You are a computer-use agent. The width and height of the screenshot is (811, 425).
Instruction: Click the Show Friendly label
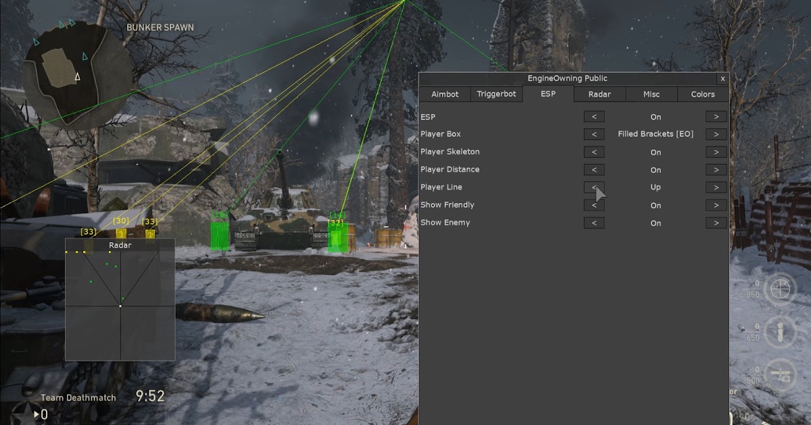coord(447,204)
